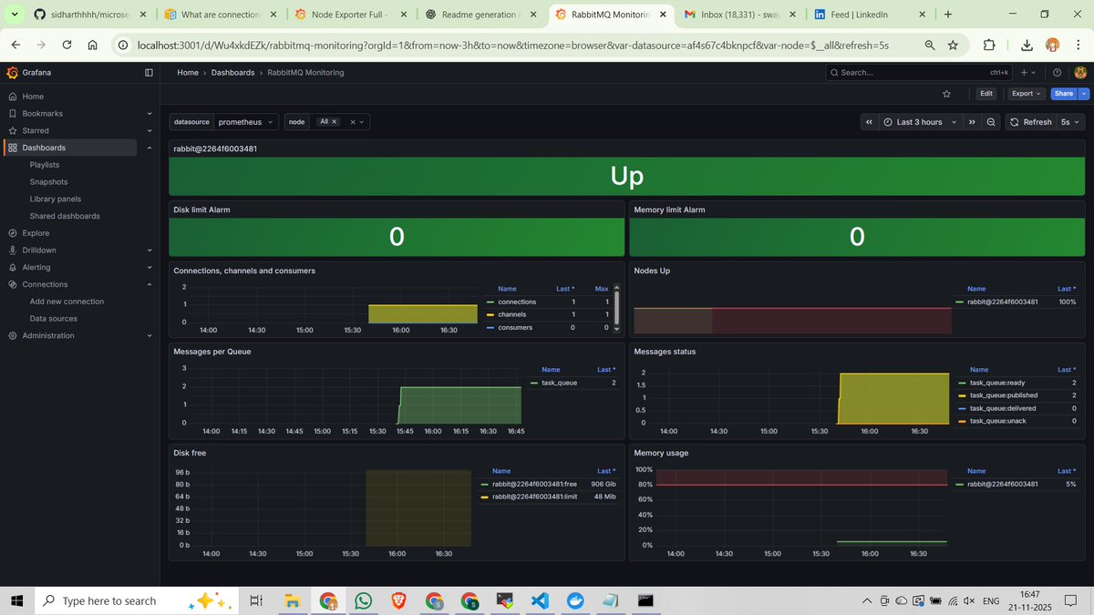Toggle channels series in Connections legend
This screenshot has height=615, width=1094.
pyautogui.click(x=511, y=314)
